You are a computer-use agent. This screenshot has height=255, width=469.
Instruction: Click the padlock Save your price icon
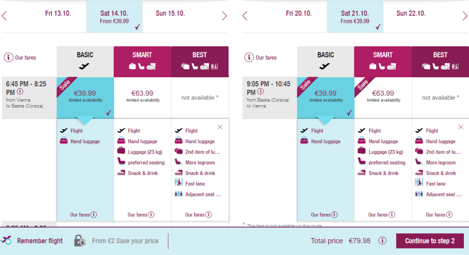pos(80,241)
